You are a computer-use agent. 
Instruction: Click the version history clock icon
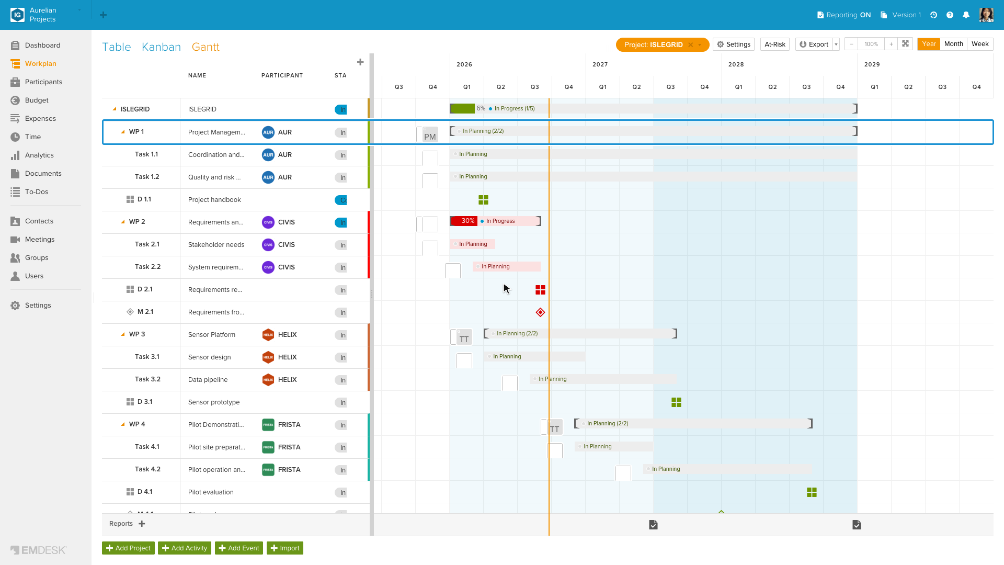point(933,15)
